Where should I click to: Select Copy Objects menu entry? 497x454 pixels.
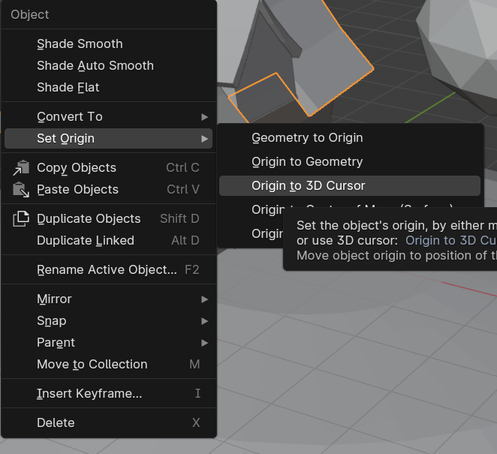tap(108, 167)
